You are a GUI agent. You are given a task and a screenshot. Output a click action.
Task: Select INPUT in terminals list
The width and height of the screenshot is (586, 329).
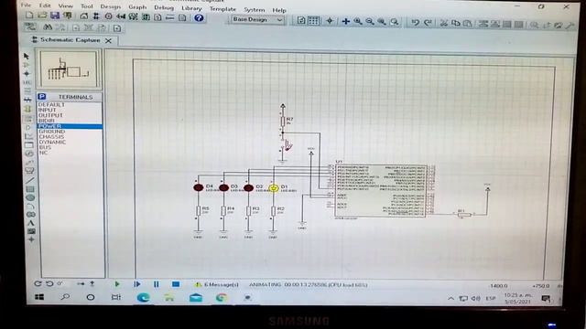(47, 110)
